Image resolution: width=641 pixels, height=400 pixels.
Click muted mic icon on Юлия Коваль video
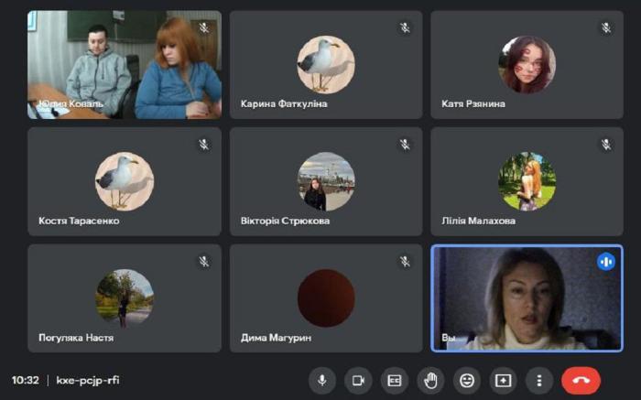point(203,28)
